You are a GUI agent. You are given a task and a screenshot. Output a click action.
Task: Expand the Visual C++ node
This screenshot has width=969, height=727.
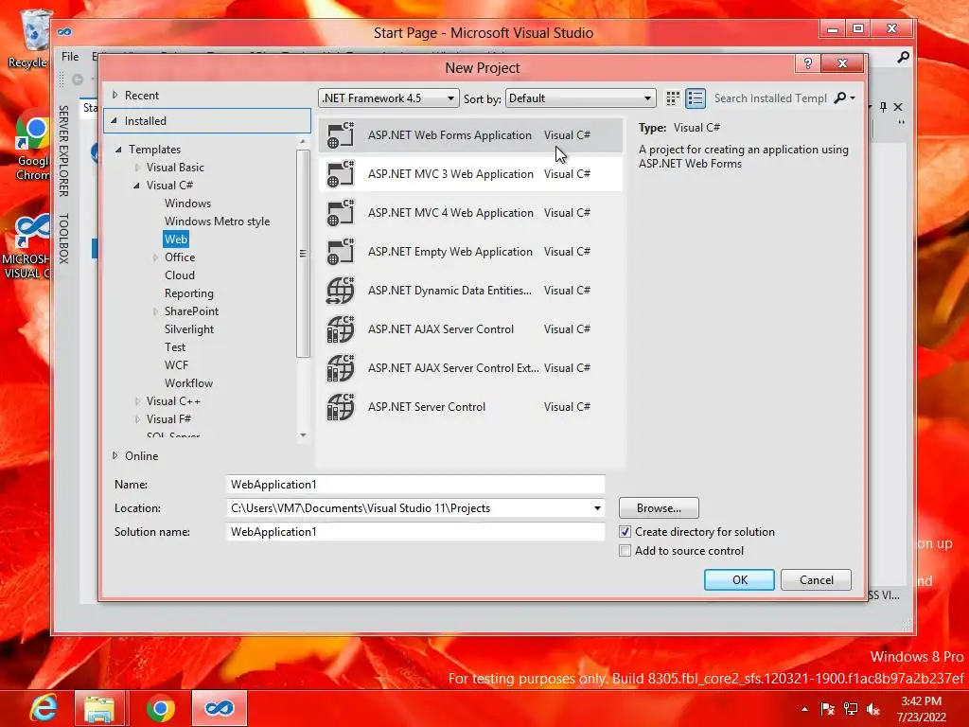pyautogui.click(x=137, y=401)
